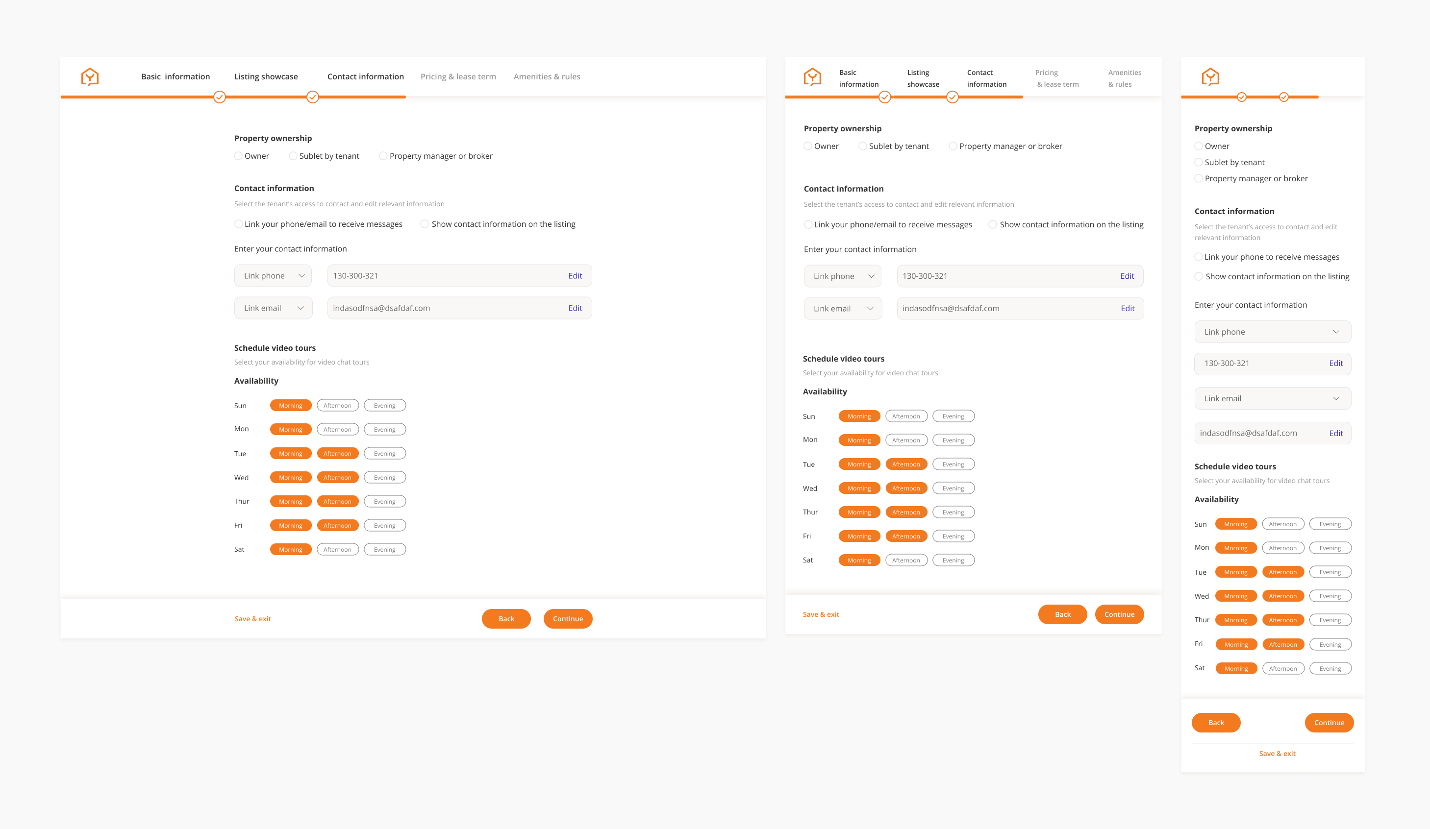The image size is (1430, 829).
Task: Click the first checkmark progress circle in the mobile layout
Action: [1242, 97]
